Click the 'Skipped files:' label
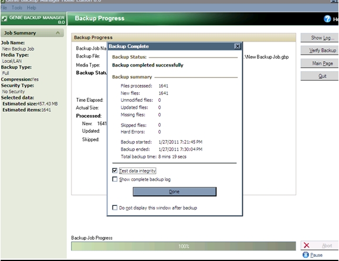 [133, 125]
